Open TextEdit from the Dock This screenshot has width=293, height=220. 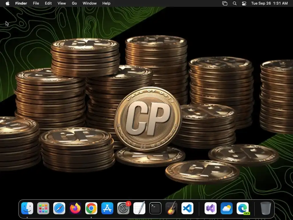point(139,208)
